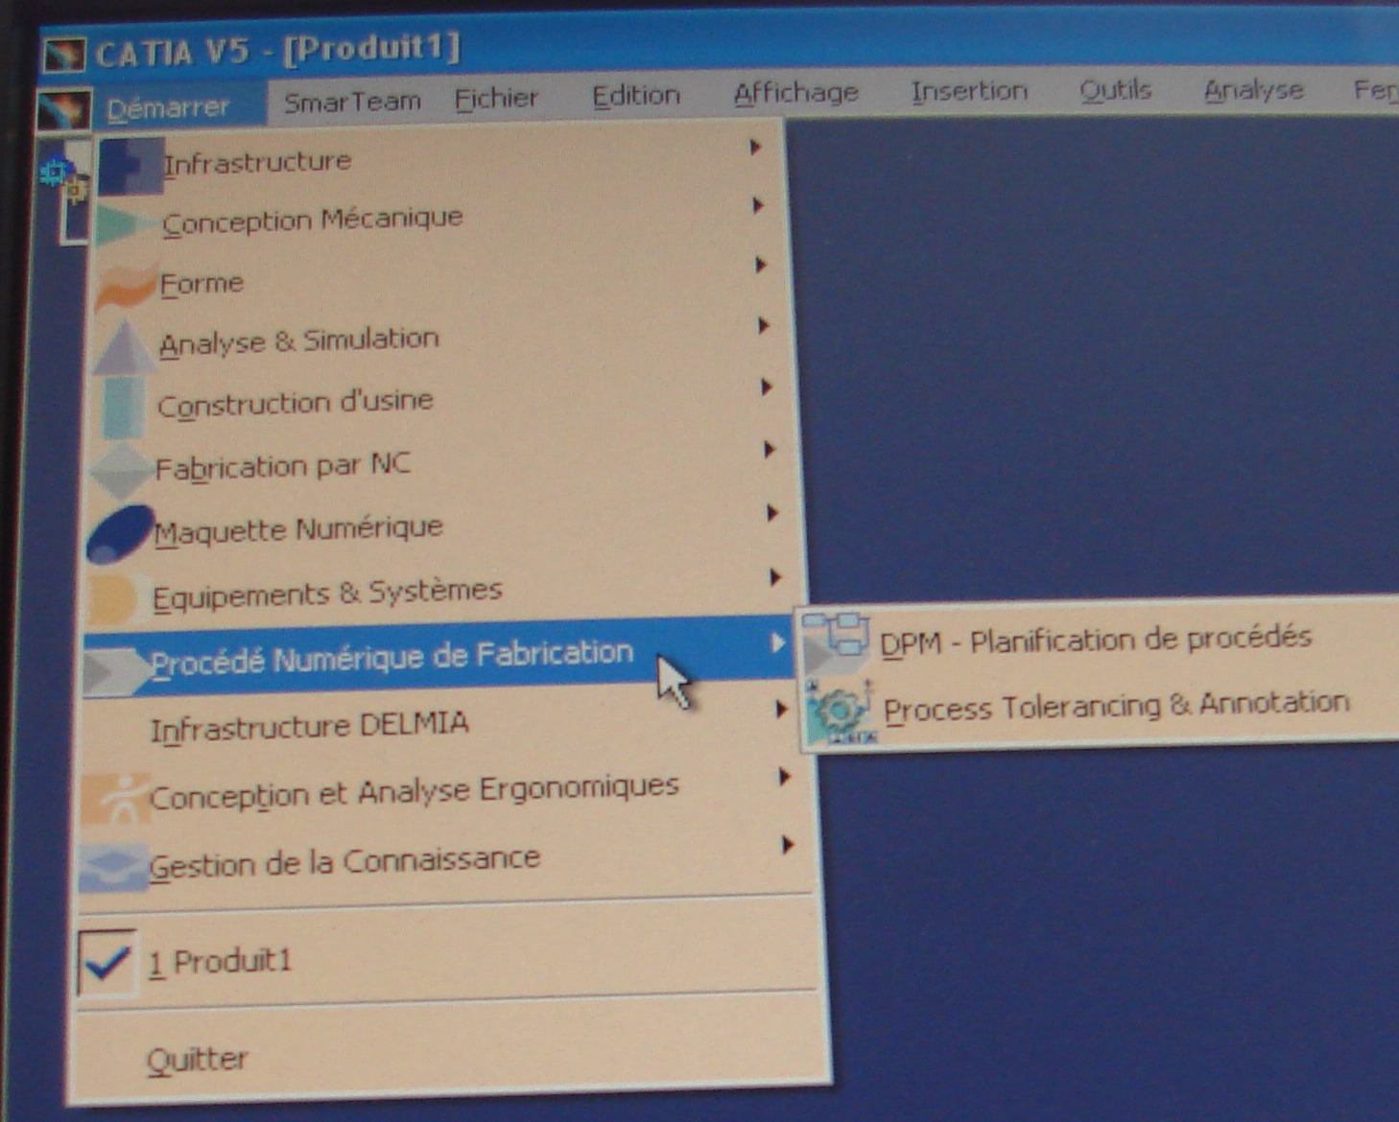Open the Affichage menu
1399x1122 pixels.
coord(795,93)
